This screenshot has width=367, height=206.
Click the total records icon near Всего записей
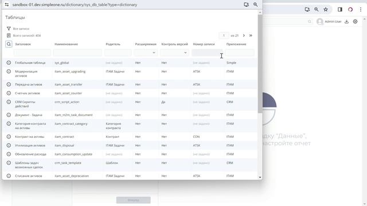(9, 35)
